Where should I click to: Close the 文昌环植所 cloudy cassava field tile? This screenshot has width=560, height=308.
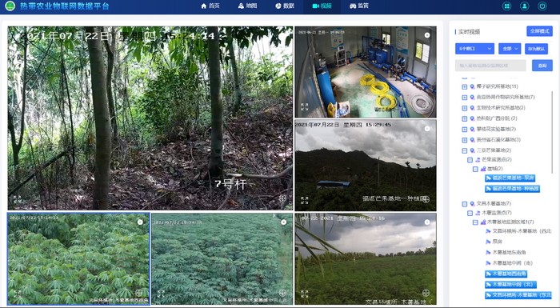click(426, 222)
